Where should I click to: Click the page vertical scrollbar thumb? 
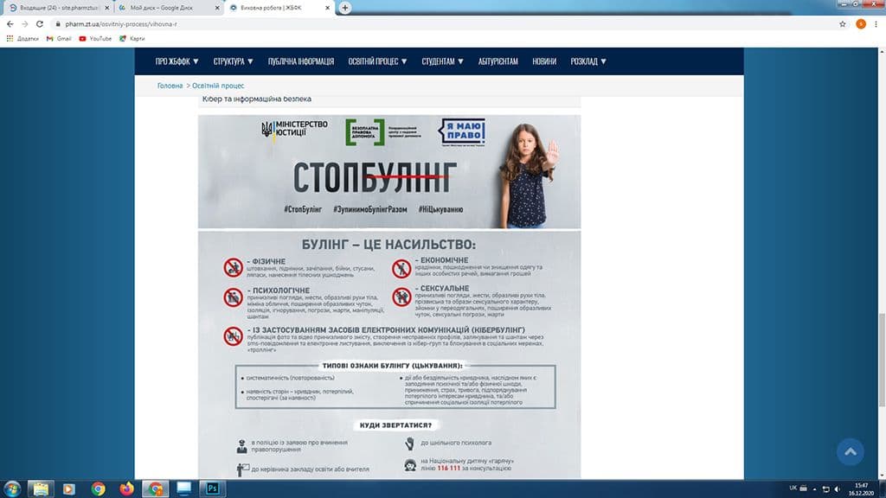[882, 359]
